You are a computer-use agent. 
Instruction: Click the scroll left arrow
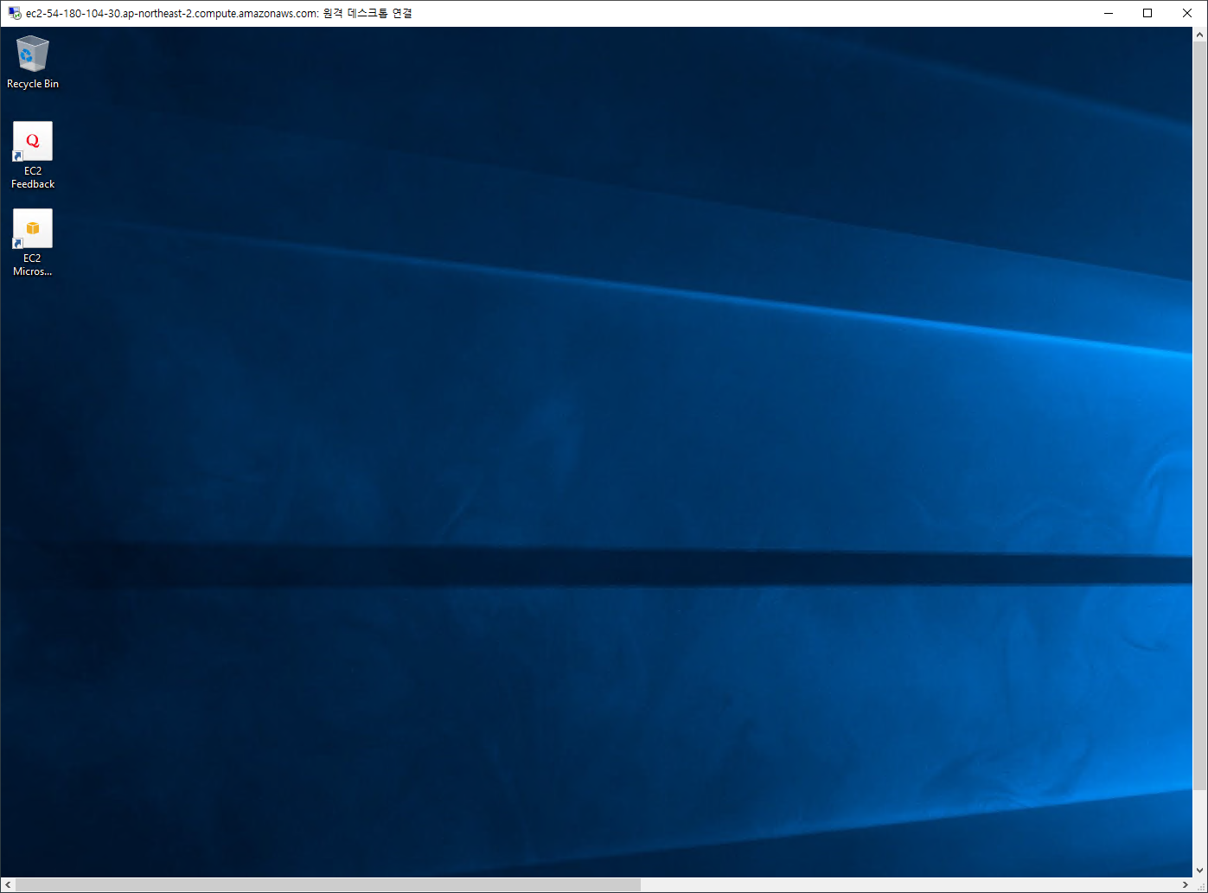(x=7, y=884)
